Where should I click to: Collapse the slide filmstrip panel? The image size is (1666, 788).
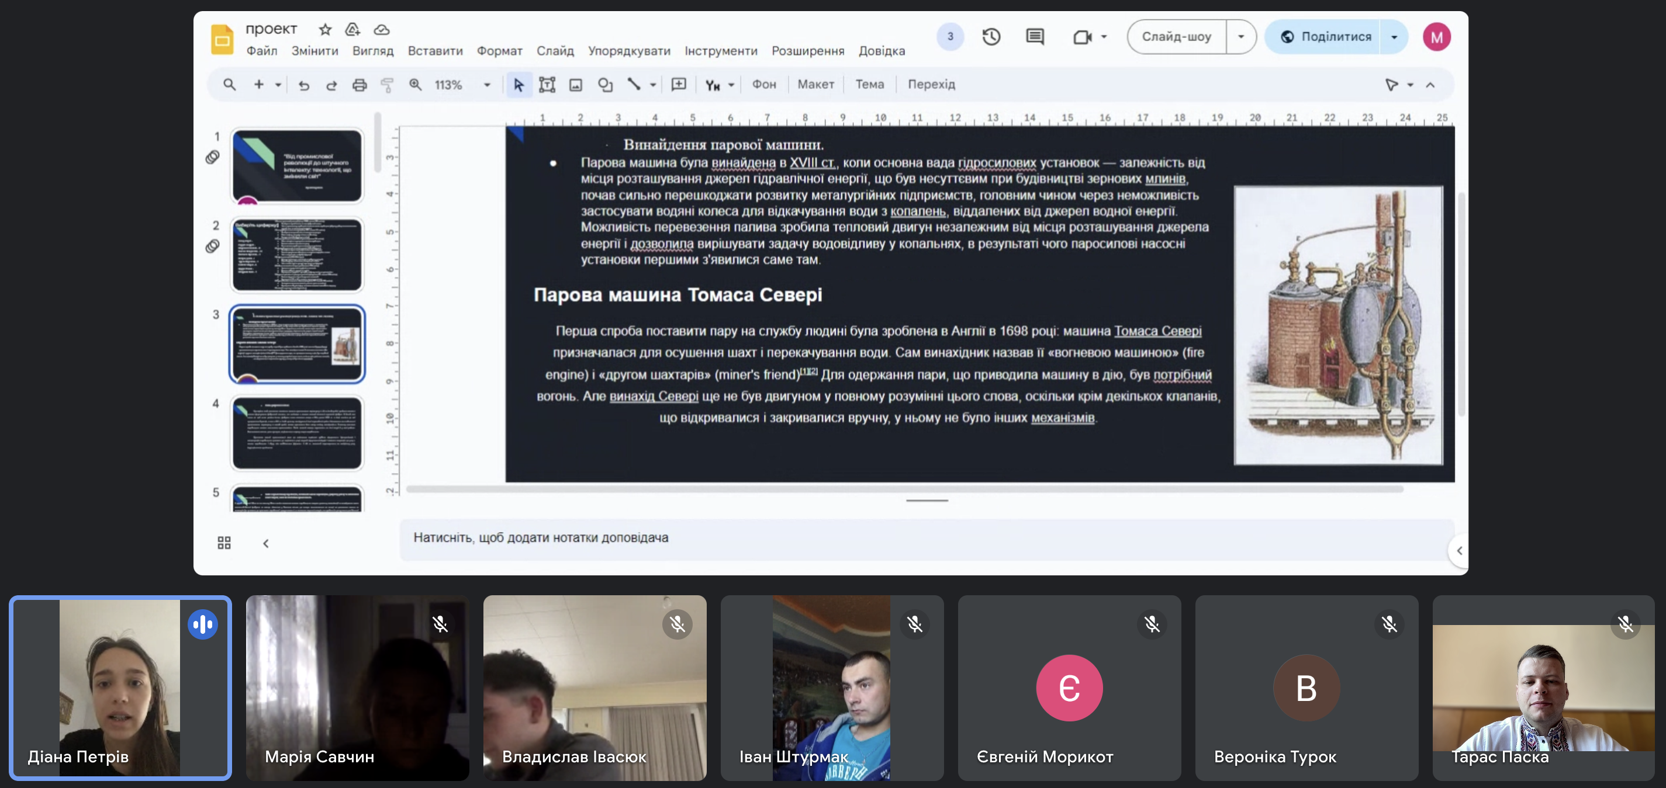pos(266,543)
